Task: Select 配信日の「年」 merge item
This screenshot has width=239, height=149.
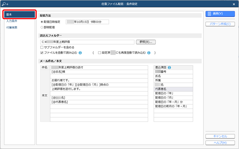Action: (x=173, y=93)
